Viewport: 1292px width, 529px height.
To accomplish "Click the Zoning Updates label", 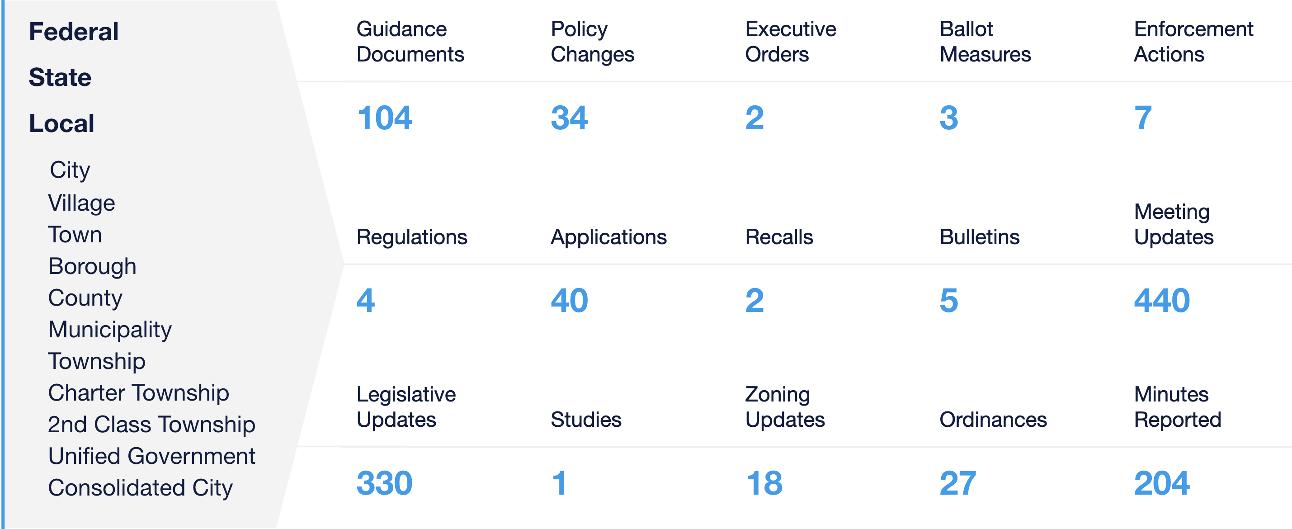I will tap(785, 407).
